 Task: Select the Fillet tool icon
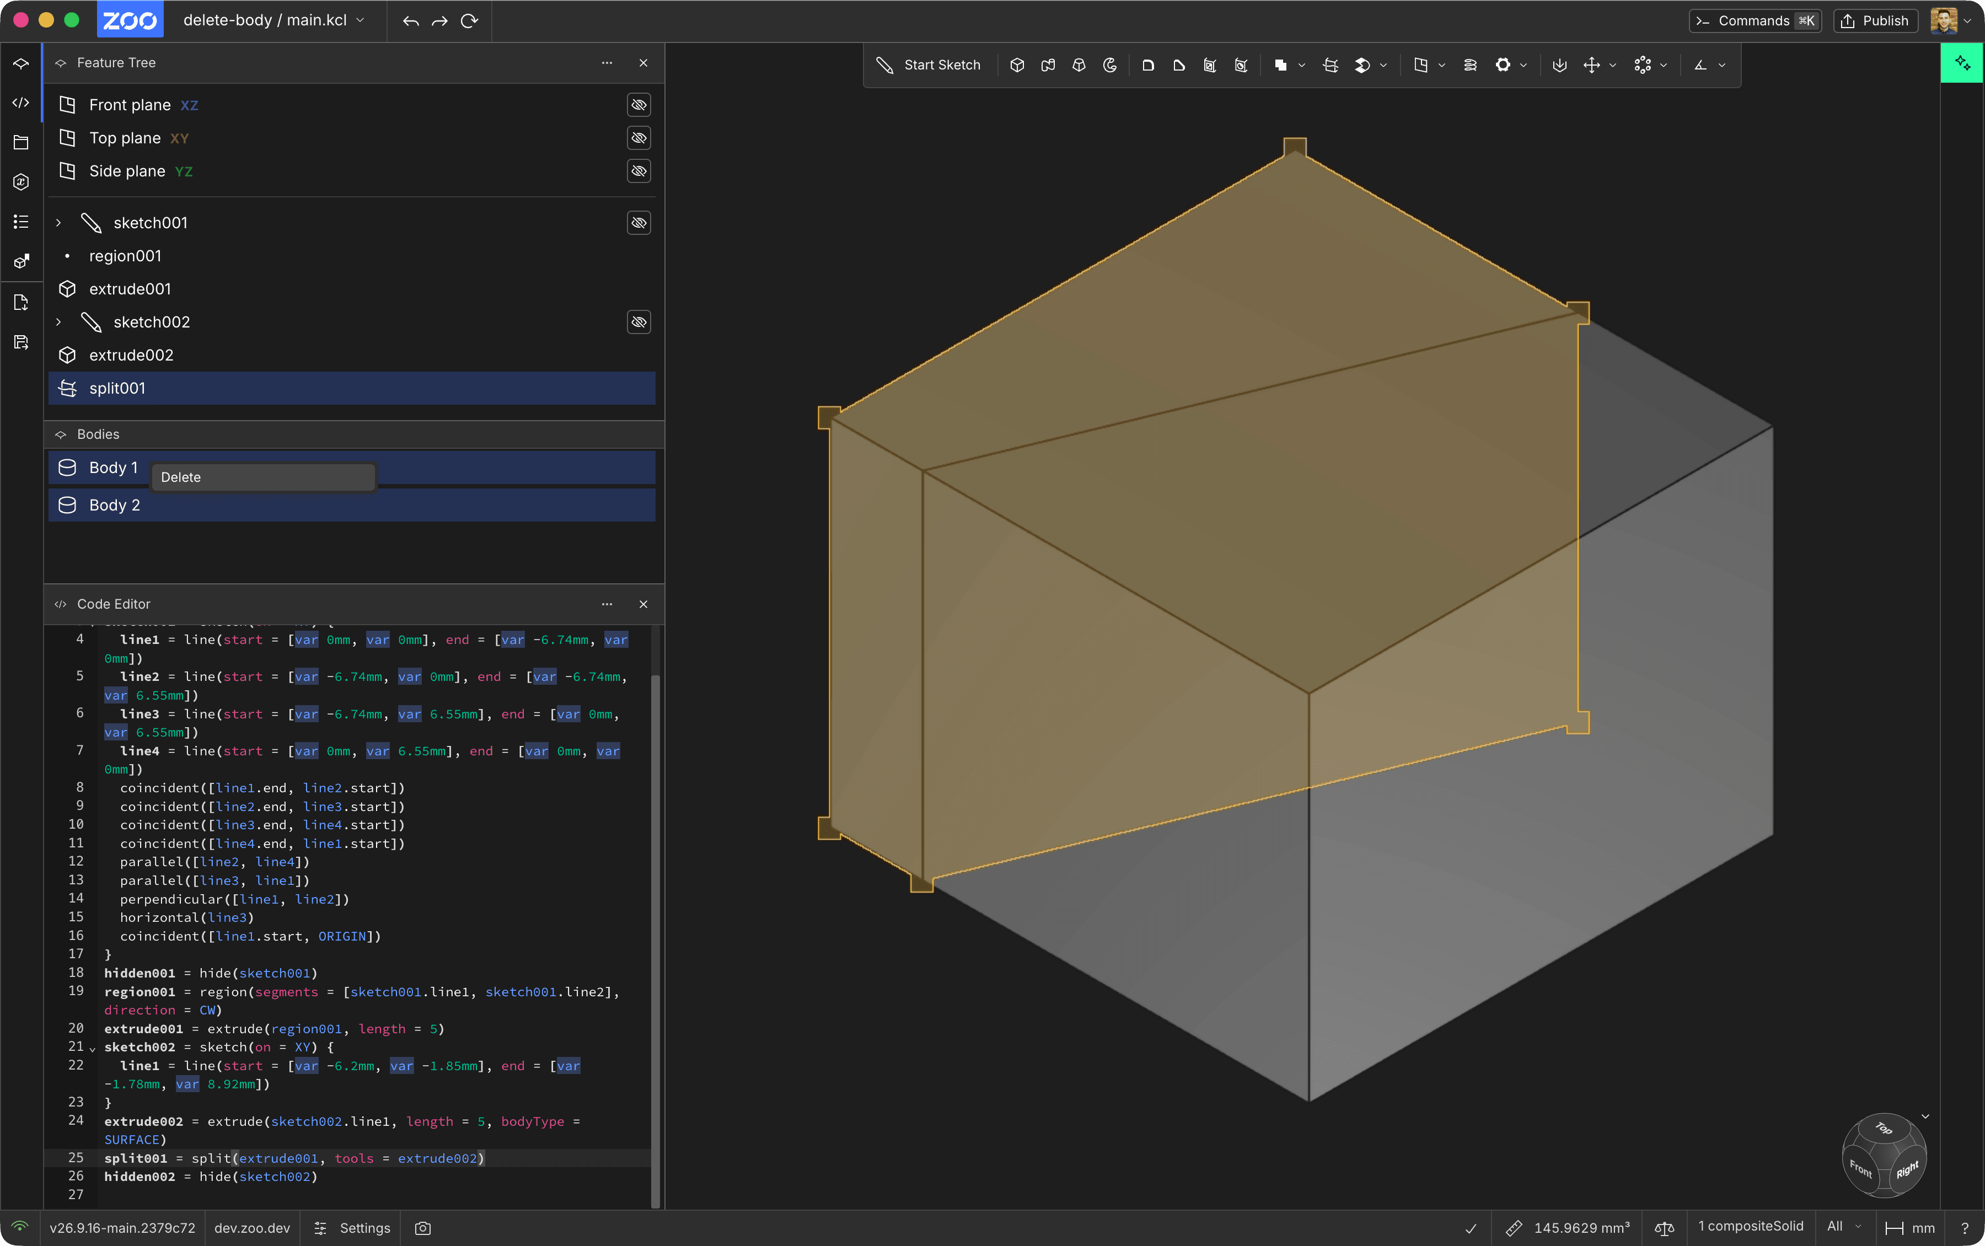(1148, 65)
